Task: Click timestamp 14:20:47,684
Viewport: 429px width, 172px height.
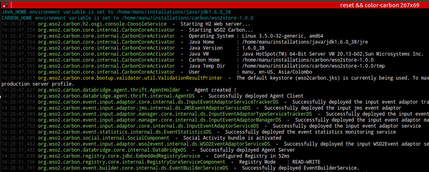Action: 18,108
